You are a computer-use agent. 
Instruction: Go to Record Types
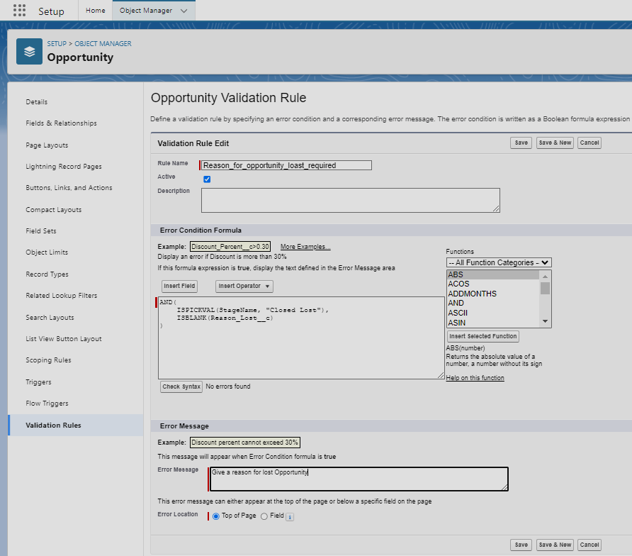click(47, 274)
